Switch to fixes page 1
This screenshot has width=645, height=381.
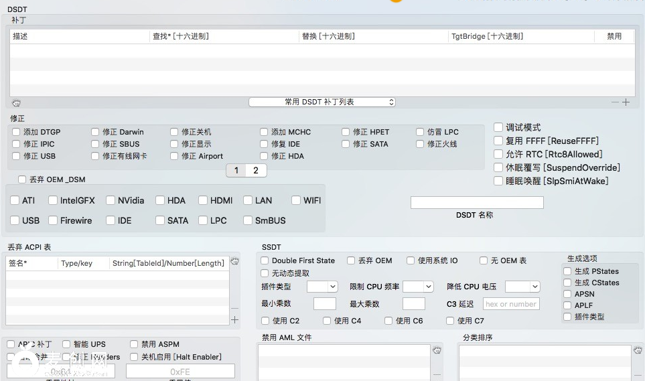pyautogui.click(x=236, y=171)
